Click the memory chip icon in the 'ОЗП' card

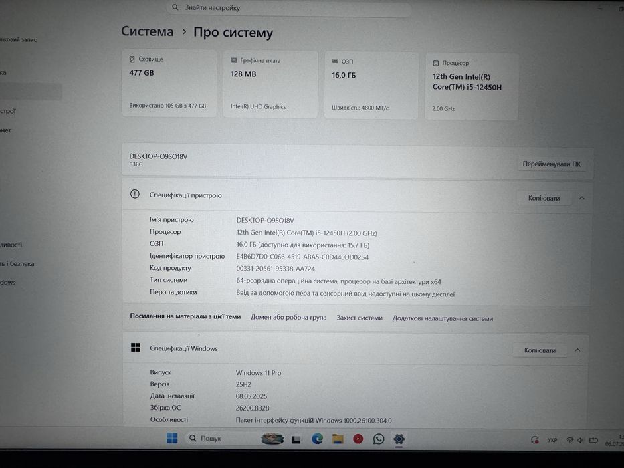(335, 61)
